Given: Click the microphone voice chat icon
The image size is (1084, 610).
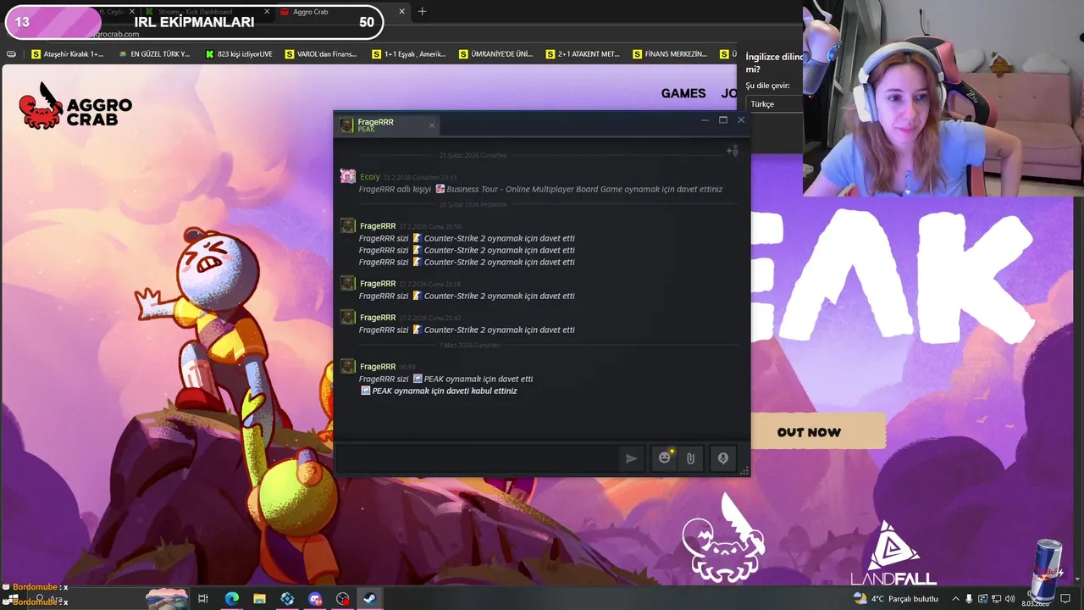Looking at the screenshot, I should 723,458.
